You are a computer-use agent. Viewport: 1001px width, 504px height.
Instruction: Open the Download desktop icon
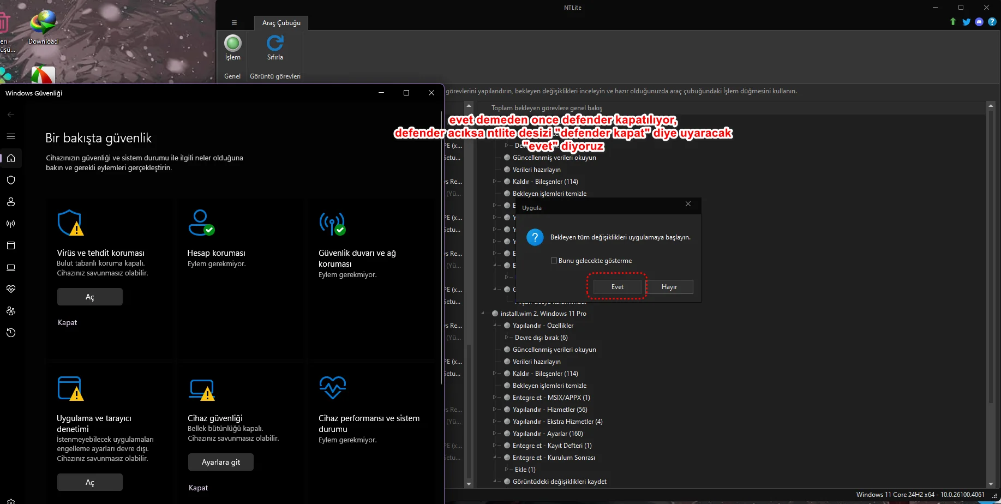click(43, 26)
